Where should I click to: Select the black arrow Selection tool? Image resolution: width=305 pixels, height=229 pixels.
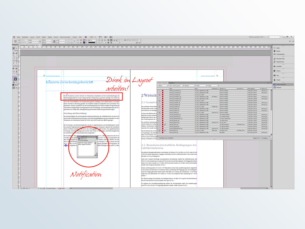click(x=14, y=48)
